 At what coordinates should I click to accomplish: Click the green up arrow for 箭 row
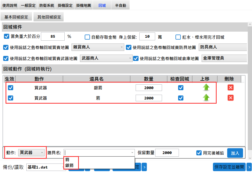pos(206,98)
